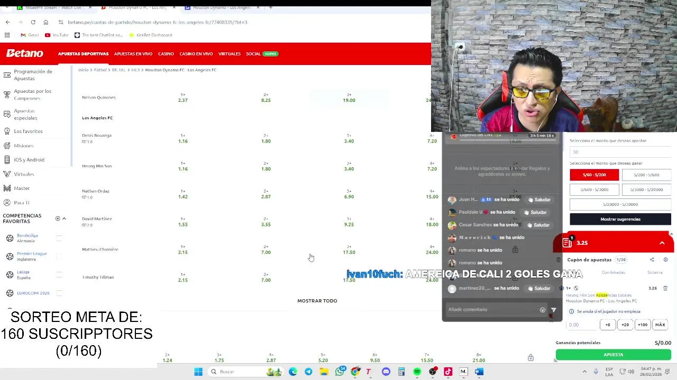This screenshot has height=380, width=677.
Task: Click the Betano logo
Action: point(24,53)
